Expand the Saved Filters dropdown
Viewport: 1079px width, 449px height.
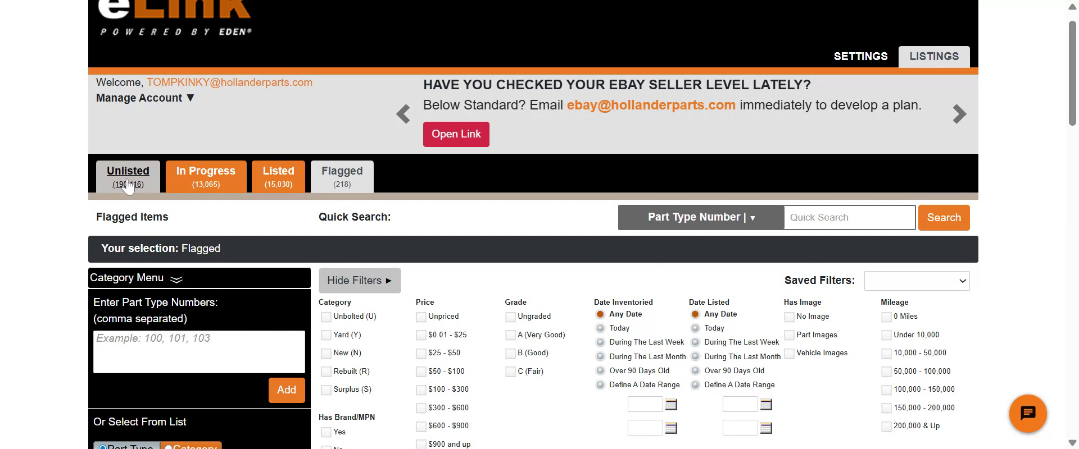tap(917, 281)
